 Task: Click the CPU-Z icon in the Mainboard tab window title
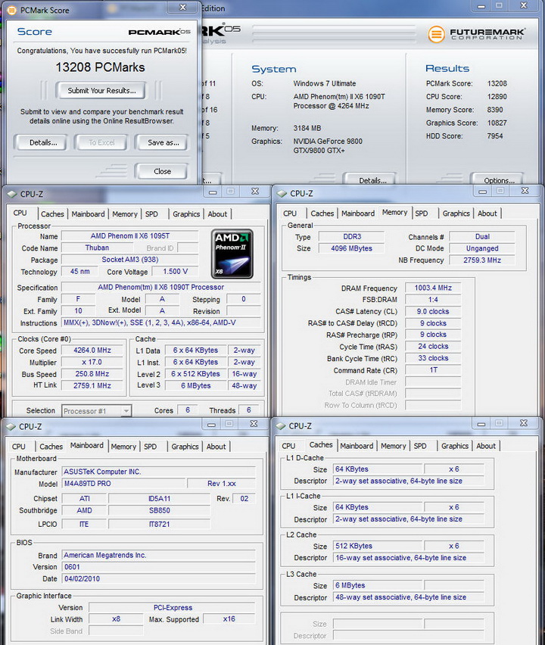click(11, 426)
